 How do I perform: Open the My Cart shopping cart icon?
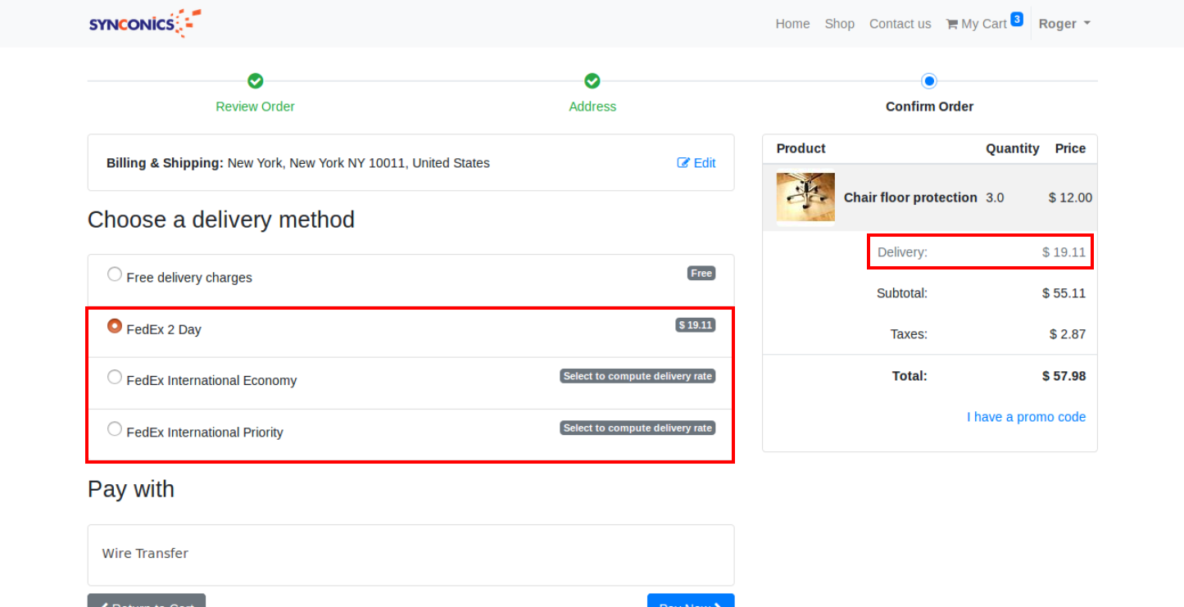tap(951, 24)
